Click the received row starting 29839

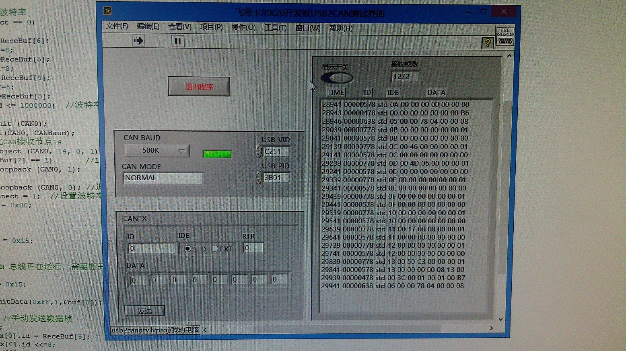click(393, 261)
